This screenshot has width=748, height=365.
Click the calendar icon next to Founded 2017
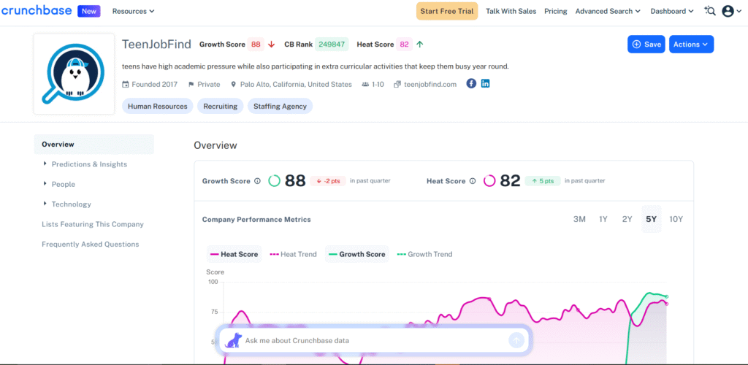126,85
